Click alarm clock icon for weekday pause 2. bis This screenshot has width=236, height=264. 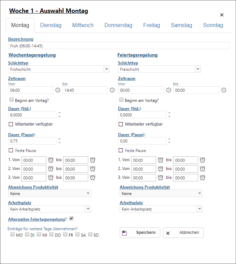click(93, 169)
